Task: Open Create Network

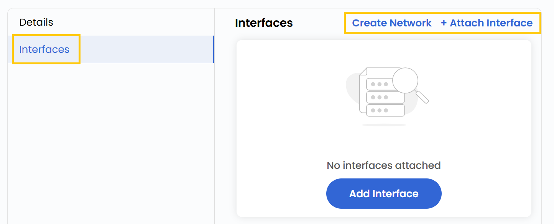Action: pyautogui.click(x=391, y=23)
